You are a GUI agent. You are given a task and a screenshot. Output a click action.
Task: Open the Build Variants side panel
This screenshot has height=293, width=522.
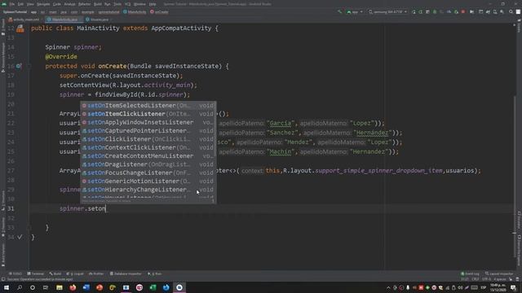(x=3, y=255)
